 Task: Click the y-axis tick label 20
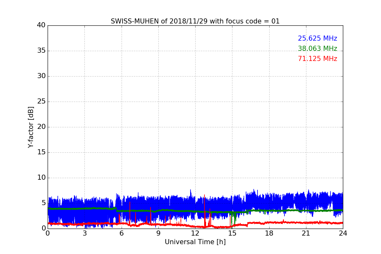[x=41, y=127]
